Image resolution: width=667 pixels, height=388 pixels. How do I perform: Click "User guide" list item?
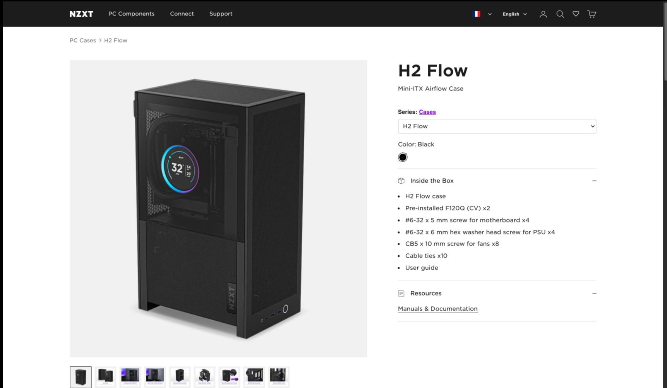click(x=422, y=268)
